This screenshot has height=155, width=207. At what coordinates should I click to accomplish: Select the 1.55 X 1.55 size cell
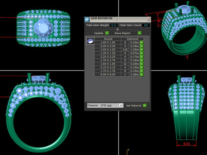pos(108,50)
